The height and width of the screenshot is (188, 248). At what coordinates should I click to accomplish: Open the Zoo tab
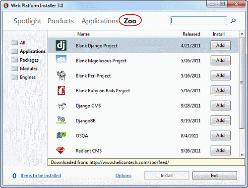(130, 21)
